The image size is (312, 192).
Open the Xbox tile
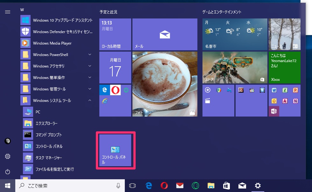tap(285, 68)
